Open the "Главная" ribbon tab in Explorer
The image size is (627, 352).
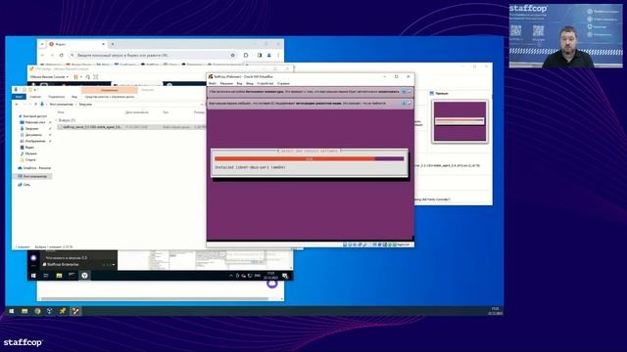[35, 97]
